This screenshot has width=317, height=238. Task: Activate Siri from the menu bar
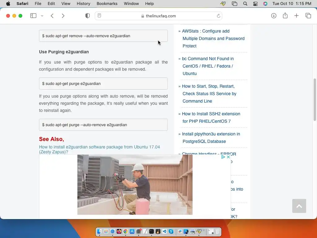(x=265, y=4)
